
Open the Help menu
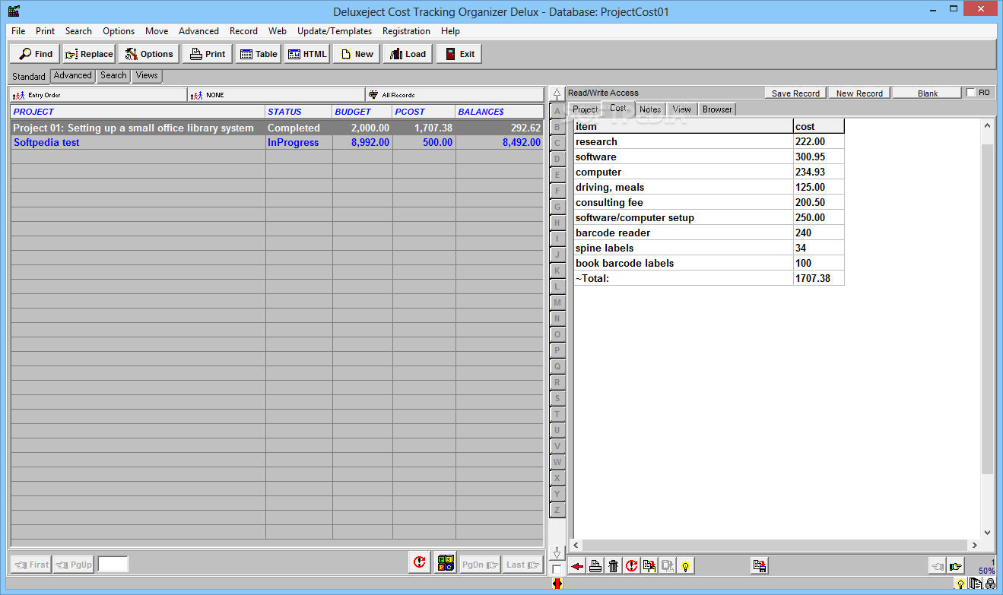tap(450, 31)
